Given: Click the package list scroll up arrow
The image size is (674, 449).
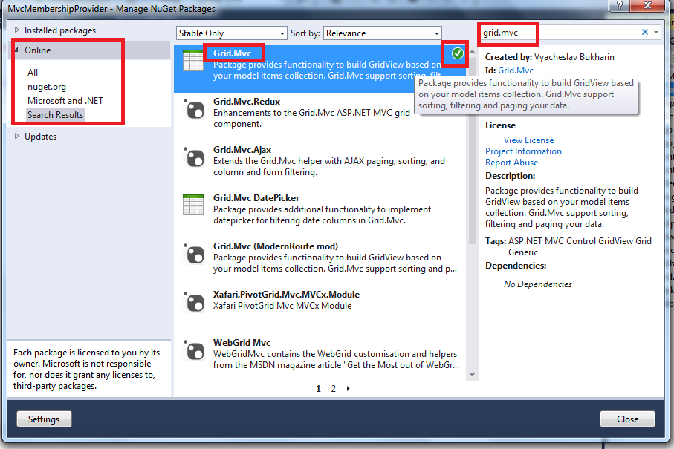Looking at the screenshot, I should tap(472, 52).
